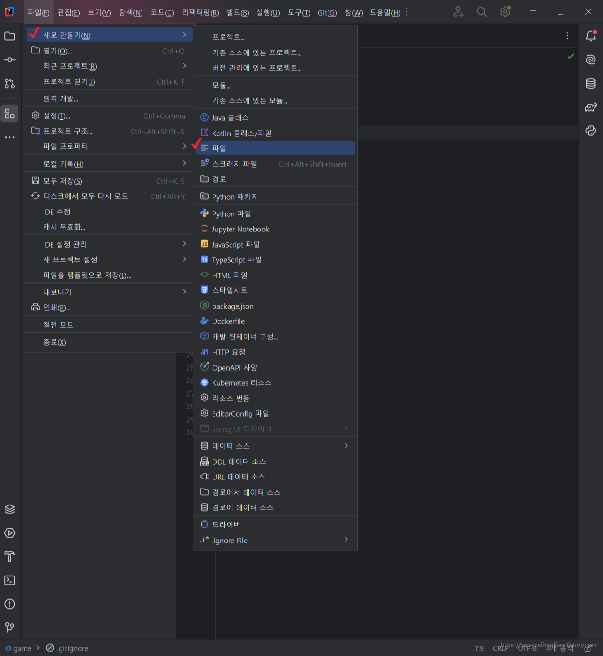Choose DDL 데이터 소스 entry
603x656 pixels.
point(275,461)
